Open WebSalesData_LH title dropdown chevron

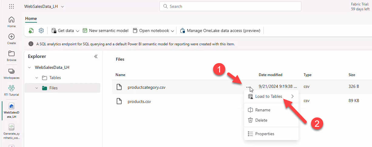coord(62,6)
